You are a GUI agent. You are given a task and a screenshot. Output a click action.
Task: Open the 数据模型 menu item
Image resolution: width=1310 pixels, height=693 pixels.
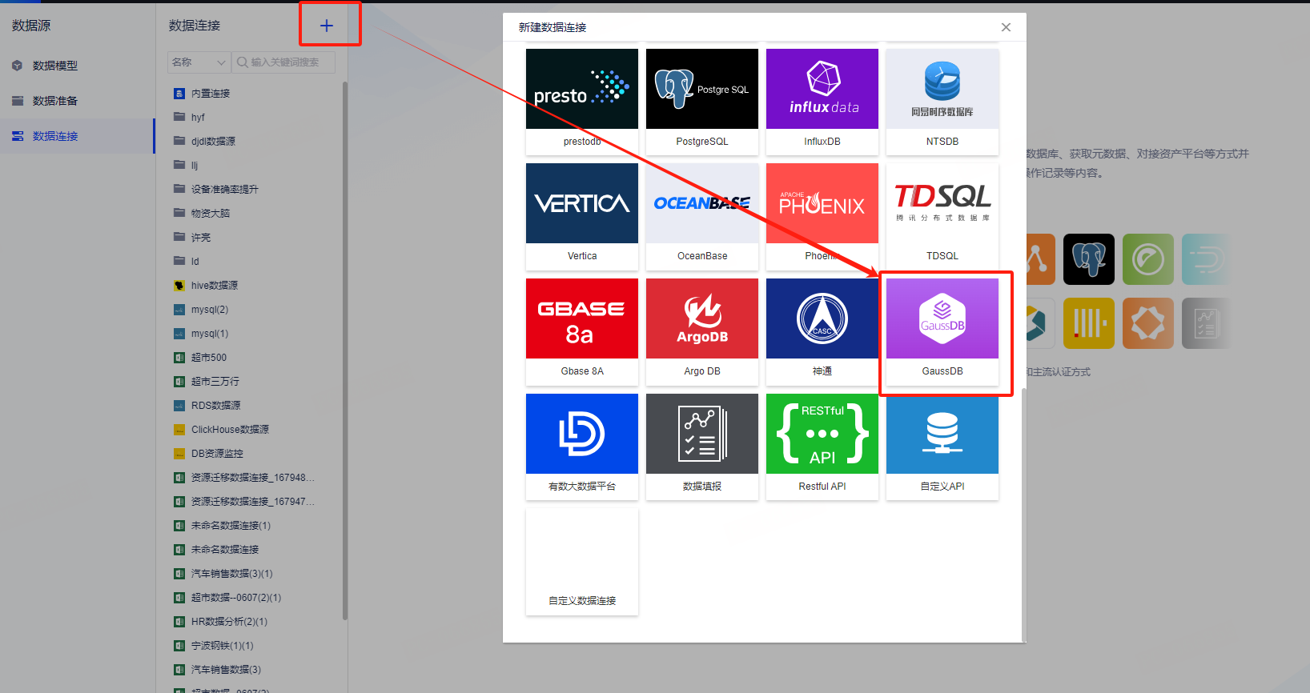[54, 66]
